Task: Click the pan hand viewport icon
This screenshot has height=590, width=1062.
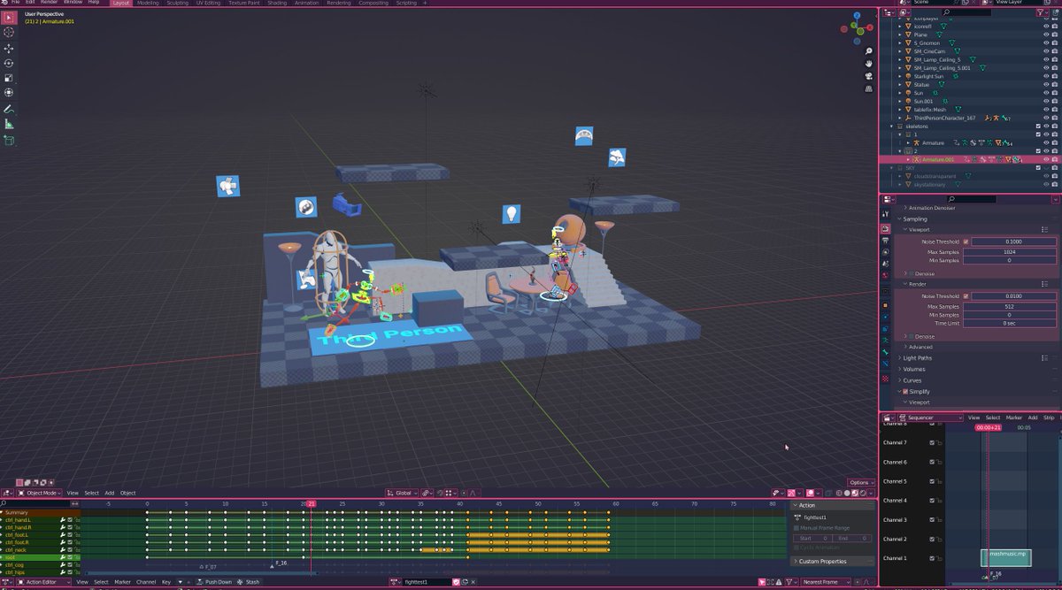Action: 868,64
